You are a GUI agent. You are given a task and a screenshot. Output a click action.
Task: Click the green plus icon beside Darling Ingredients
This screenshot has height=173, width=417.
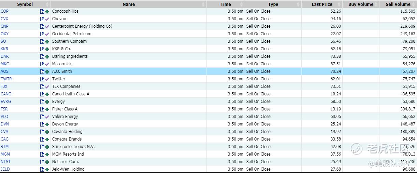tap(47, 57)
